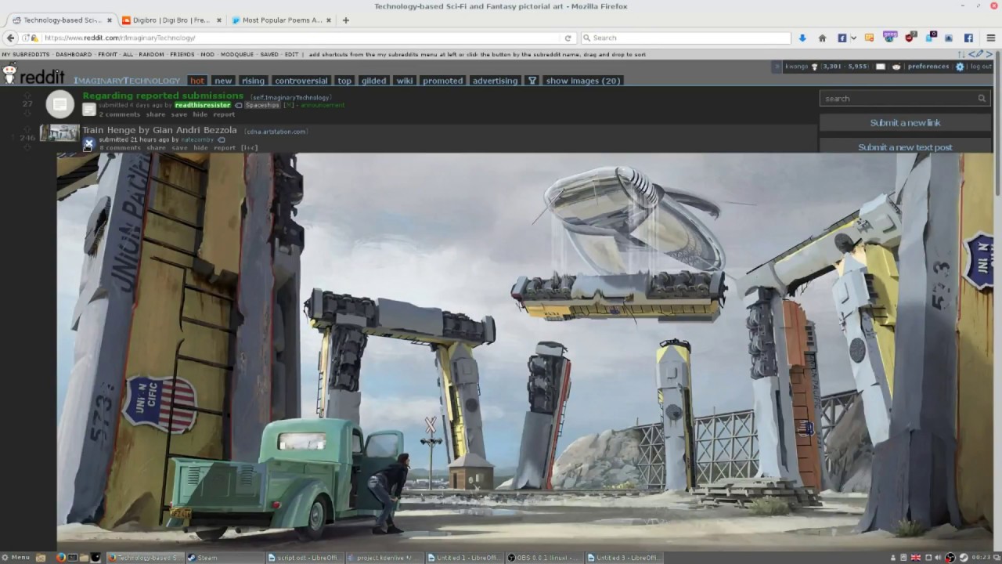1002x564 pixels.
Task: Switch to Most Popular Poems tab
Action: point(282,20)
